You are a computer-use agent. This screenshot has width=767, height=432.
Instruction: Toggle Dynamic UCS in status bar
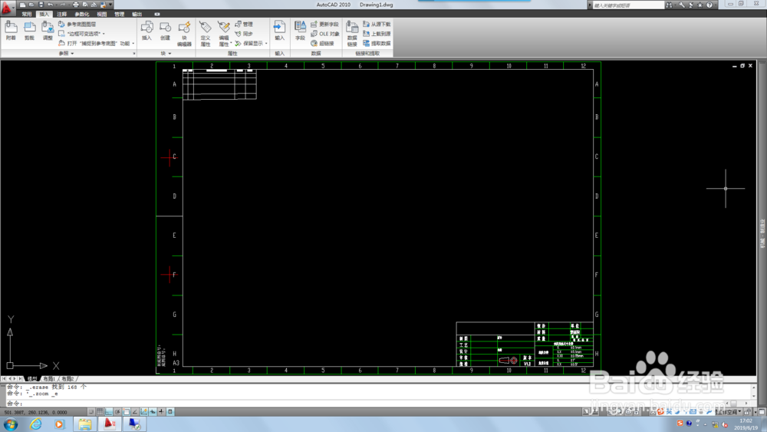click(144, 412)
